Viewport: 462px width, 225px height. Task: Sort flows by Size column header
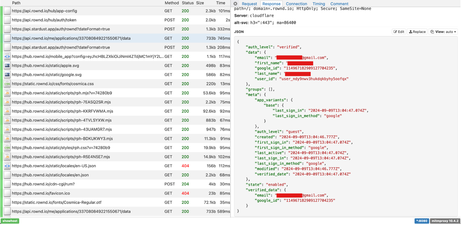pos(200,3)
